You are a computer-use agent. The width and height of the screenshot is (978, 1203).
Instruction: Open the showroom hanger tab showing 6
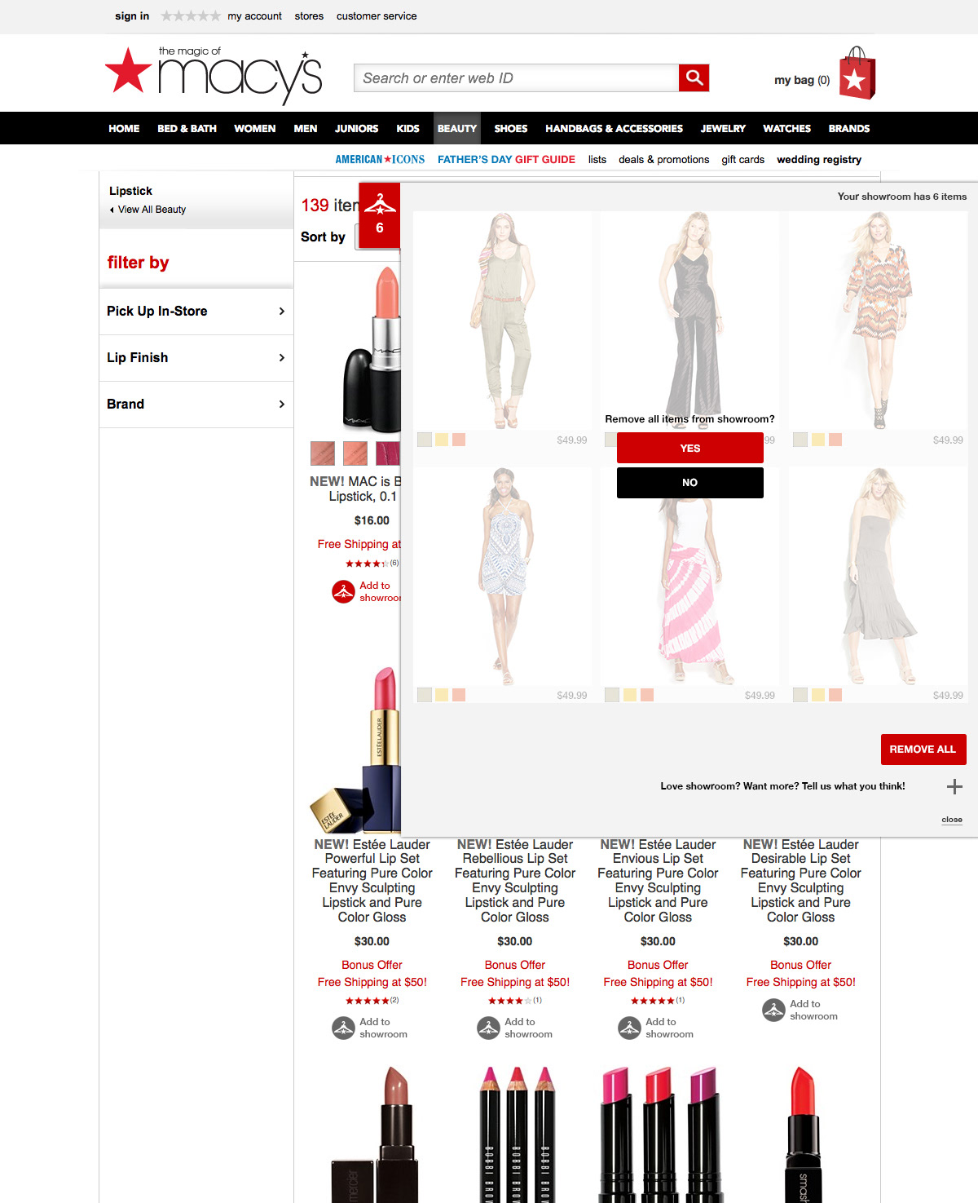click(380, 215)
